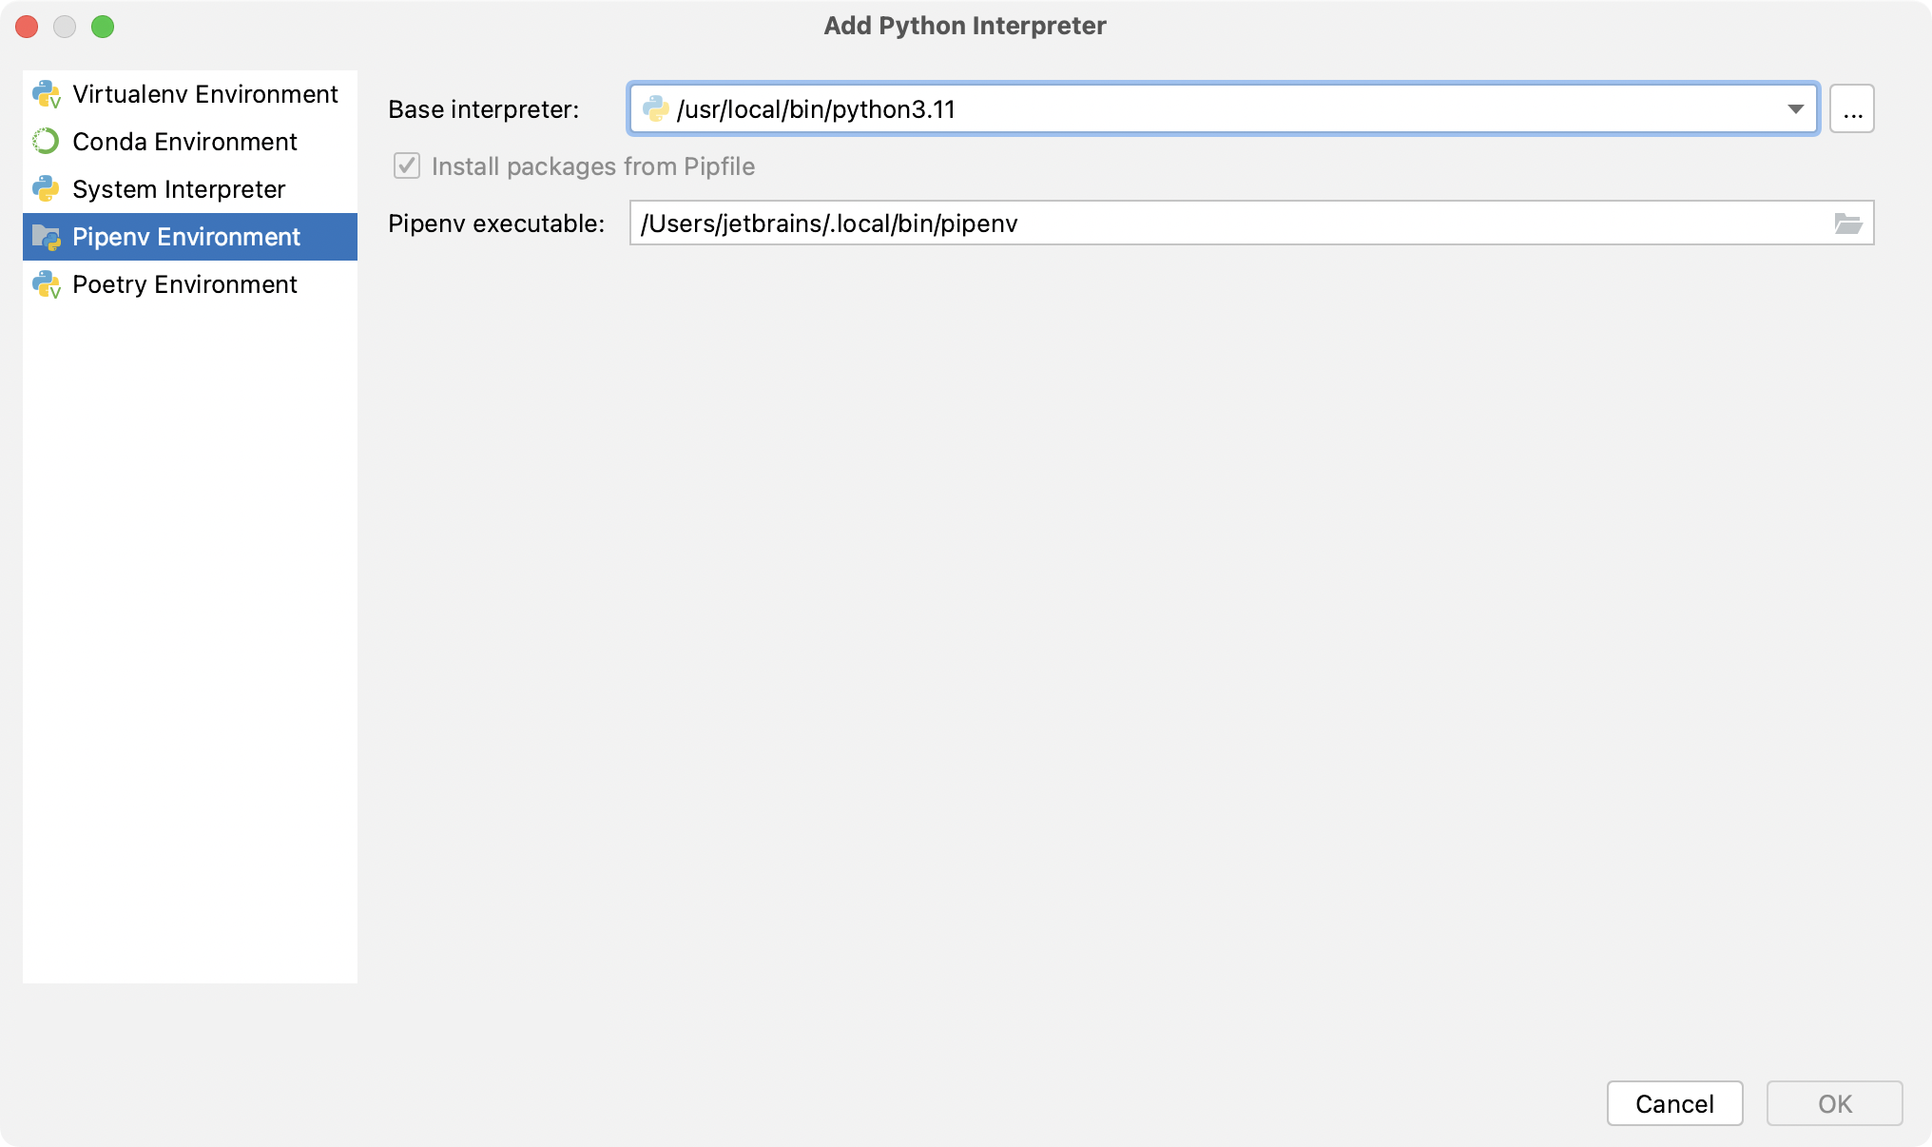Select the Poetry Environment icon
The image size is (1932, 1147).
point(49,284)
